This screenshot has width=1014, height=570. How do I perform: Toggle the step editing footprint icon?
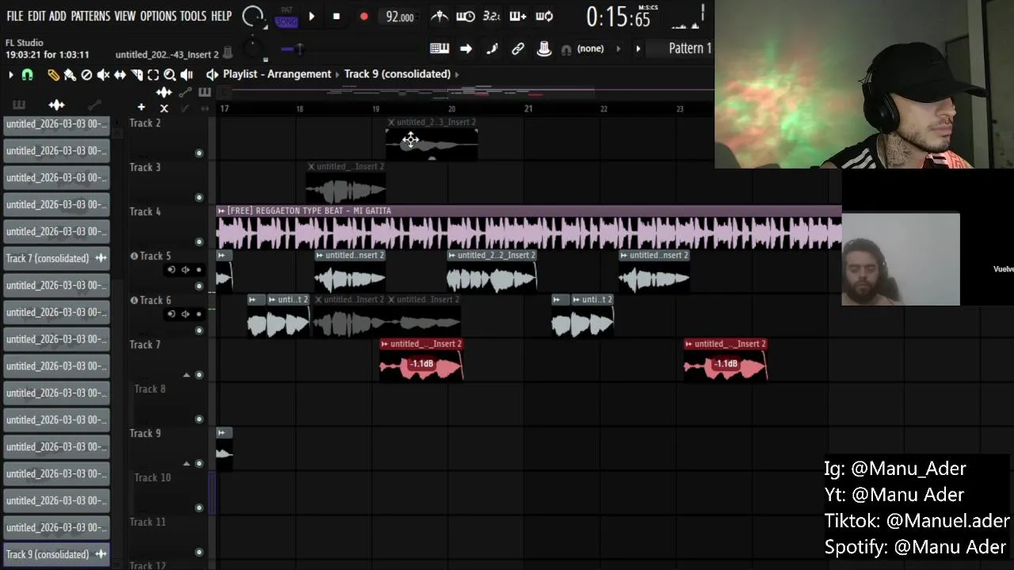pyautogui.click(x=492, y=48)
